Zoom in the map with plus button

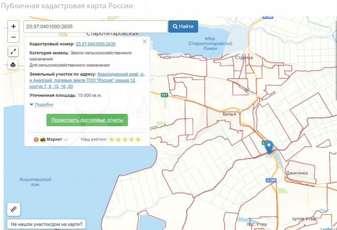tap(14, 26)
